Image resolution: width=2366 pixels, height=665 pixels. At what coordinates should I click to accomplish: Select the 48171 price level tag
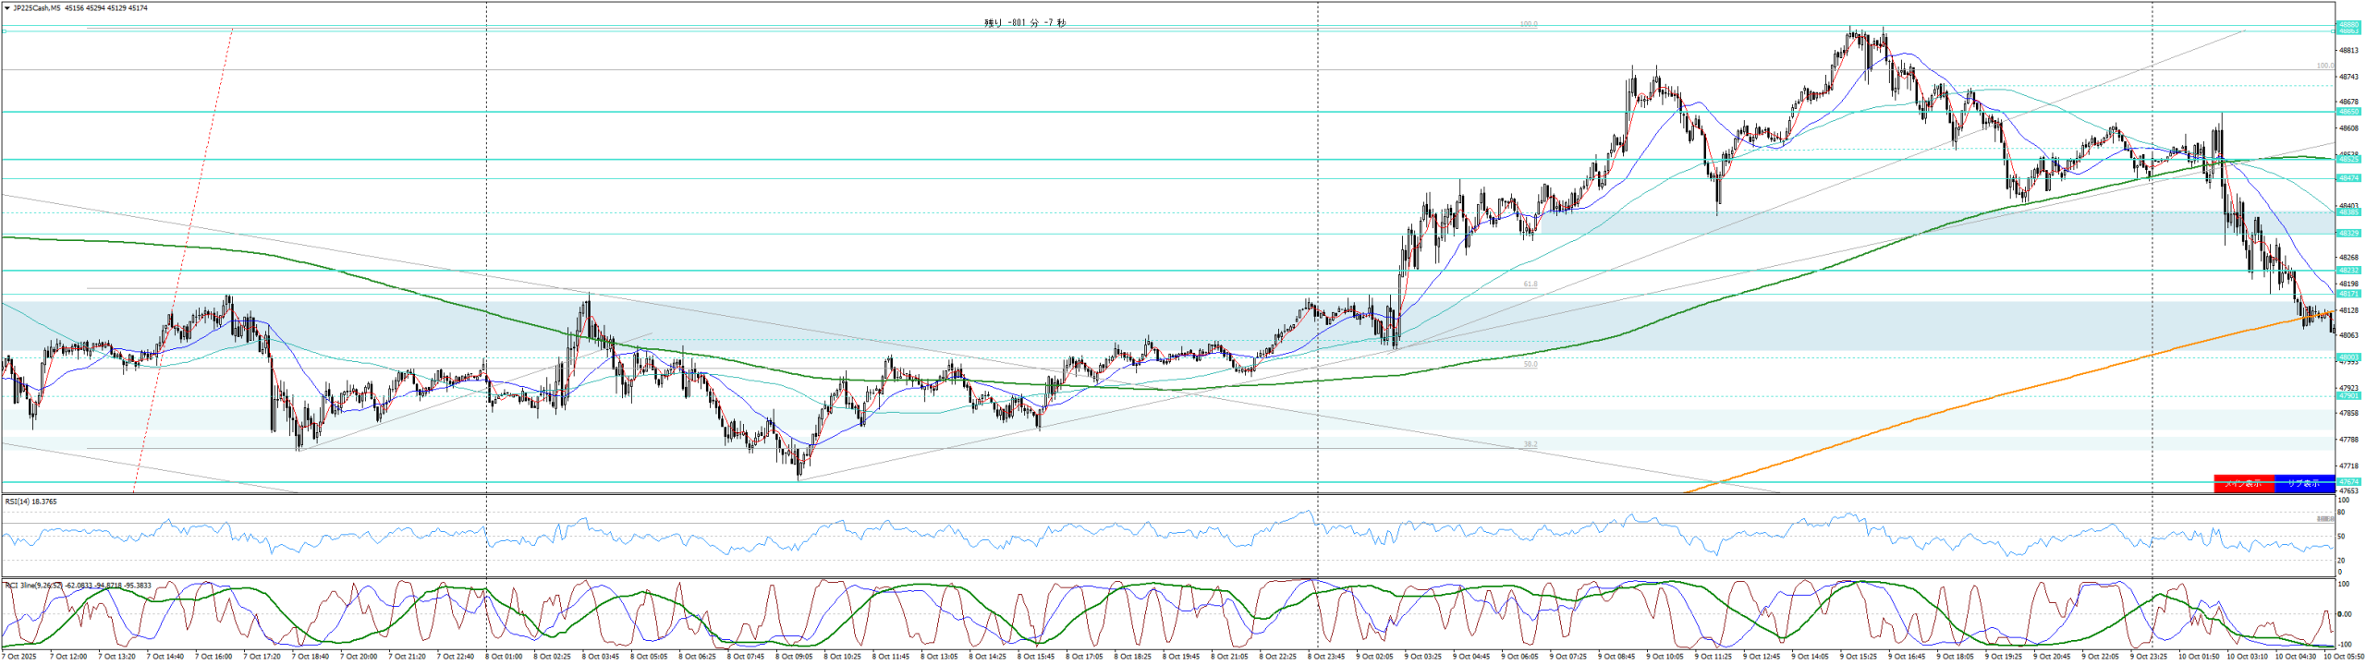[x=2348, y=294]
